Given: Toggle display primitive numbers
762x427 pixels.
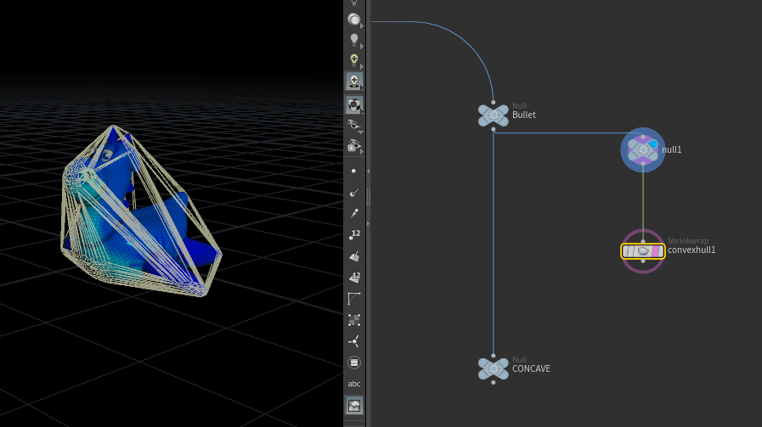Looking at the screenshot, I should tap(353, 278).
